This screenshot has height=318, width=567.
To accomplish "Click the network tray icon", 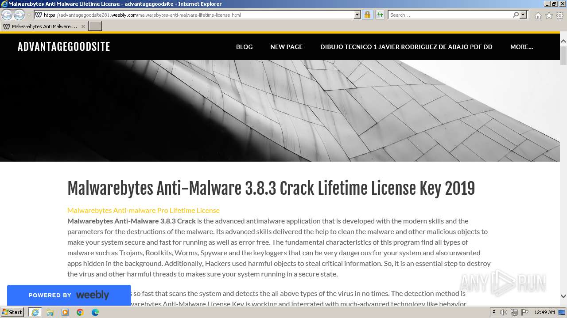I will coord(514,312).
